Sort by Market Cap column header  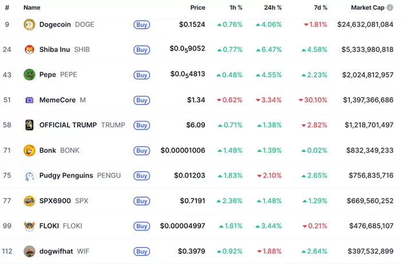(x=367, y=8)
